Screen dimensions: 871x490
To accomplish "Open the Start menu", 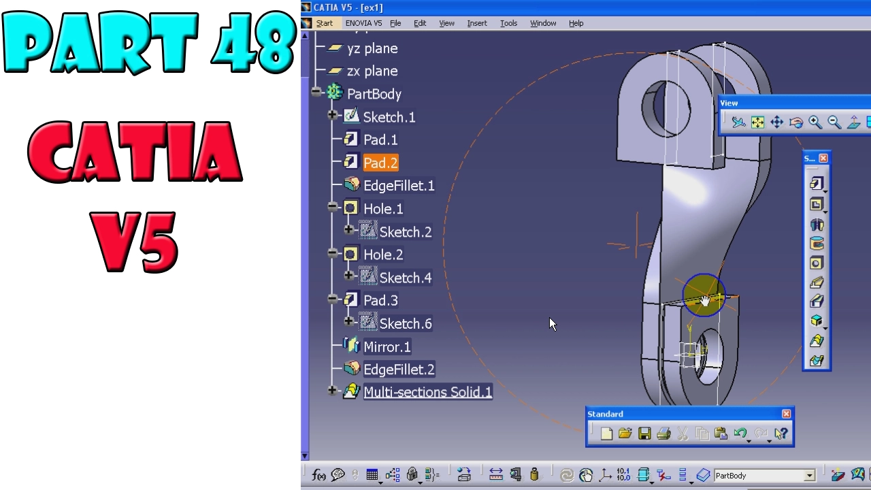I will [325, 23].
